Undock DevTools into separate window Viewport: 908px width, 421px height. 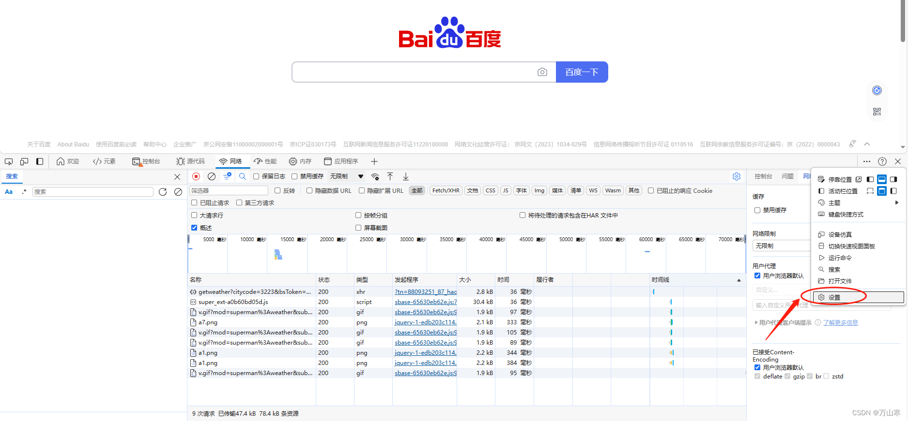(x=859, y=179)
